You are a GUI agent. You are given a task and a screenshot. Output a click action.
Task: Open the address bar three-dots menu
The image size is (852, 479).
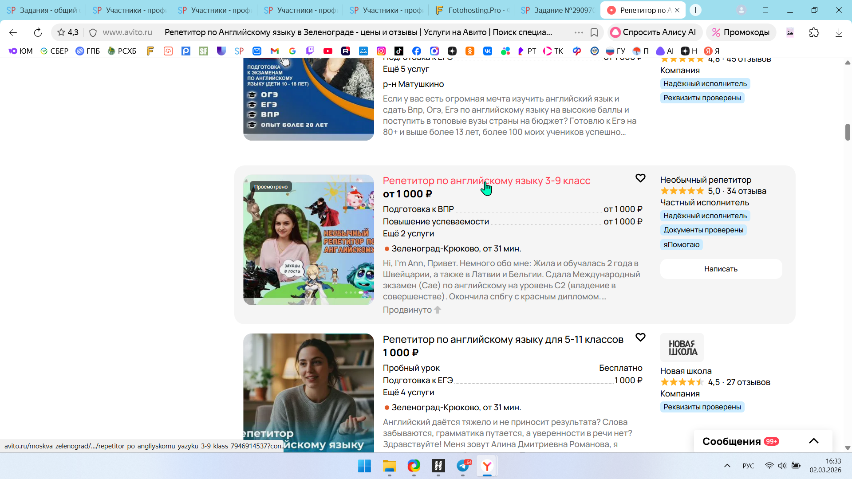pos(579,32)
